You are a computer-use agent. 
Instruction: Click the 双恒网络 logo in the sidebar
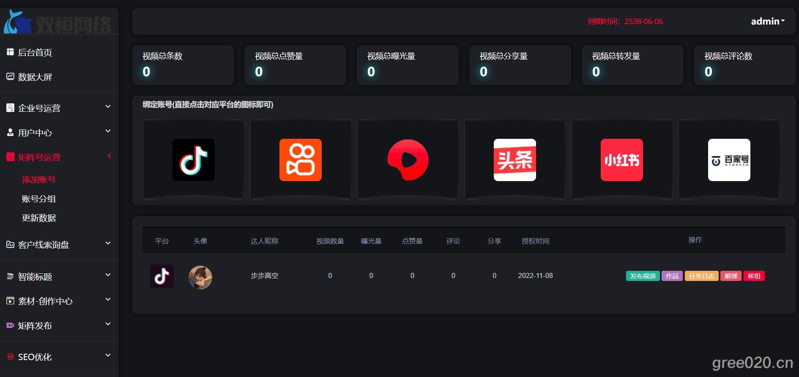coord(58,22)
